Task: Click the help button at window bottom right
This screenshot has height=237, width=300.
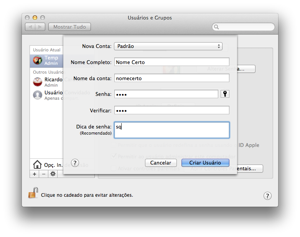Action: (x=267, y=196)
